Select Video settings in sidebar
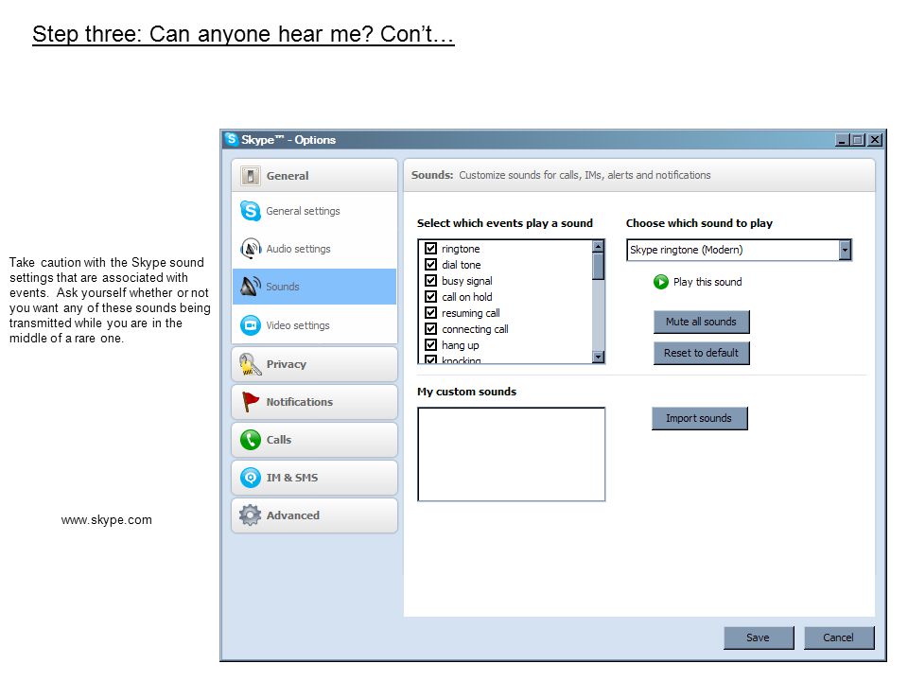Screen dimensions: 908x681 314,325
